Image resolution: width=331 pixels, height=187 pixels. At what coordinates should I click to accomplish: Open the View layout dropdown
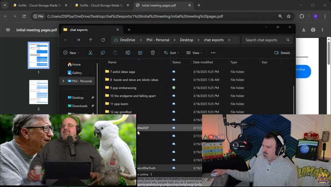pos(194,53)
